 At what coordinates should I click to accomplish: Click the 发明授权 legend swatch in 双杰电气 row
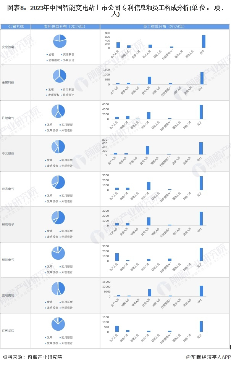pos(46,201)
